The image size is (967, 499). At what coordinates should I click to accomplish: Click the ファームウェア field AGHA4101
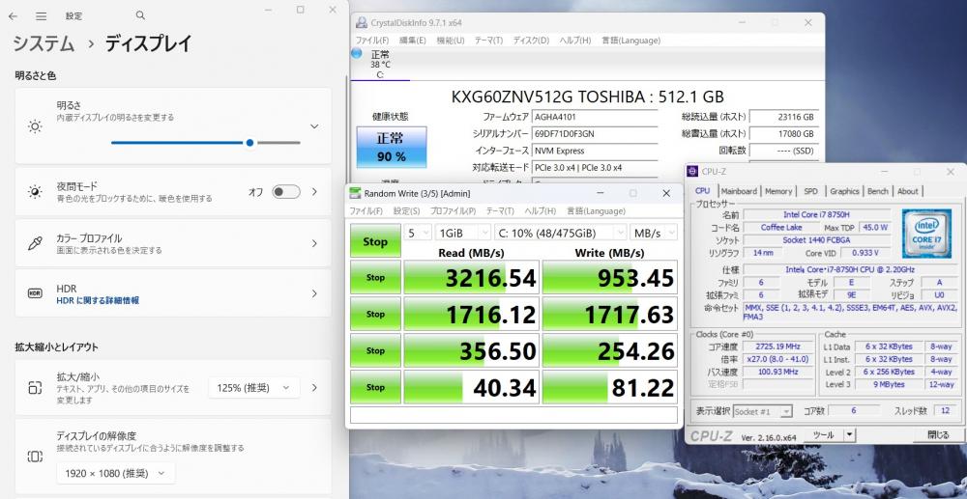point(595,116)
